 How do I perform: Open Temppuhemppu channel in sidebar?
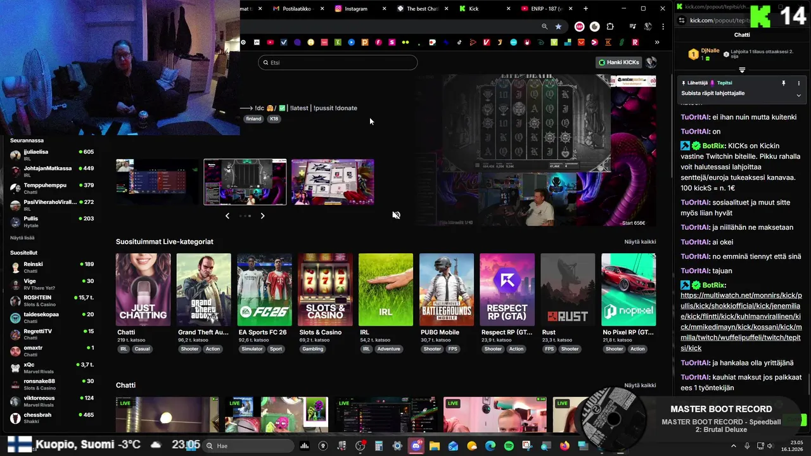tap(52, 188)
